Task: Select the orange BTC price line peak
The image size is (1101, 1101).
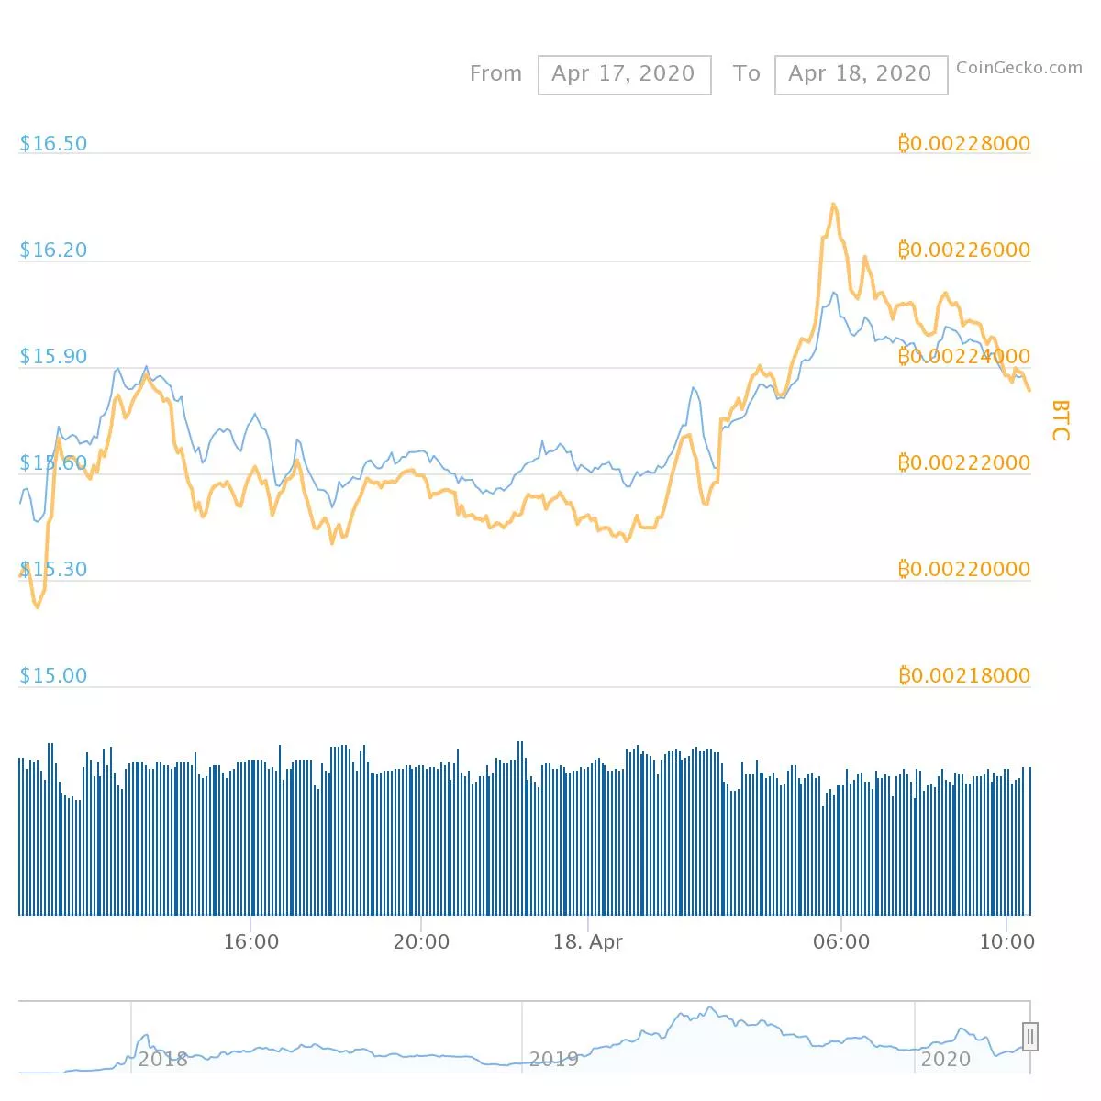Action: 833,206
